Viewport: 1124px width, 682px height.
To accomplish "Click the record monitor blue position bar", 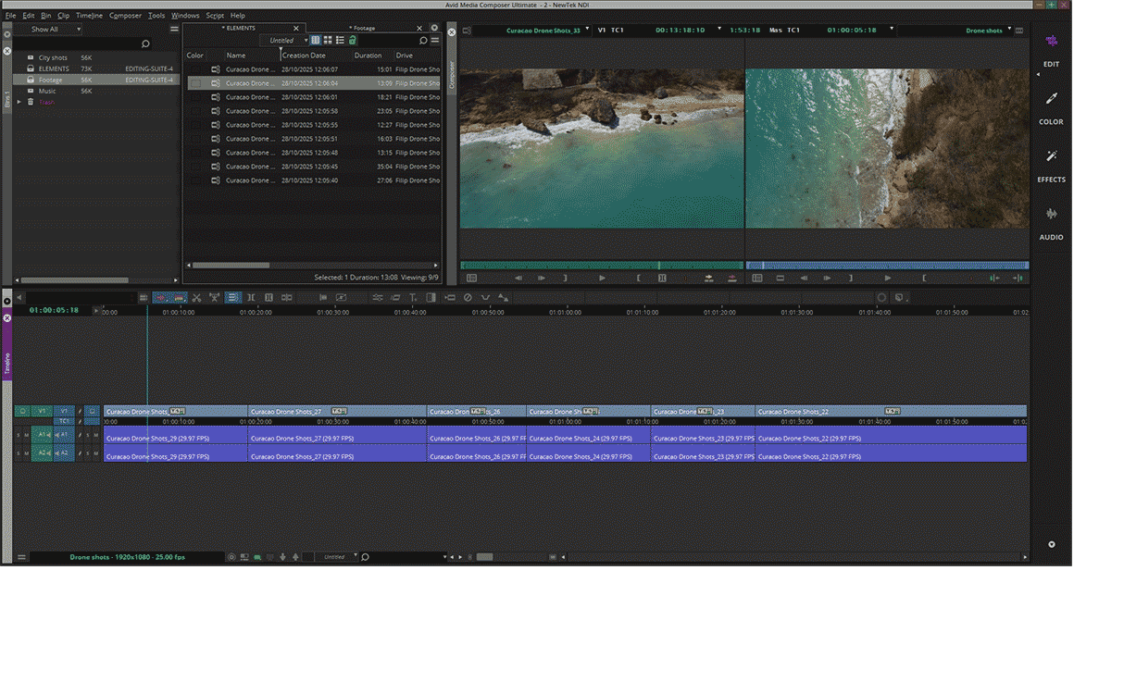I will click(x=886, y=266).
